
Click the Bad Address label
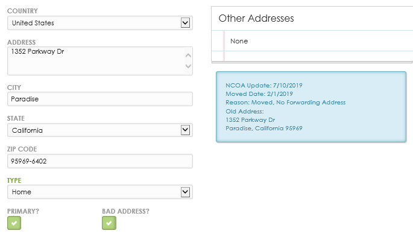125,211
